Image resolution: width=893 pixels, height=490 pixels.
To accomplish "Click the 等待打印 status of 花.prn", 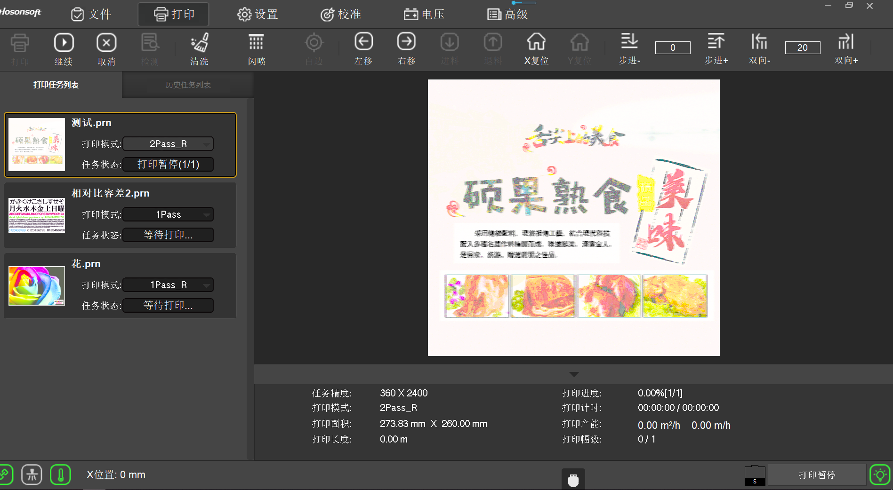I will [x=168, y=305].
